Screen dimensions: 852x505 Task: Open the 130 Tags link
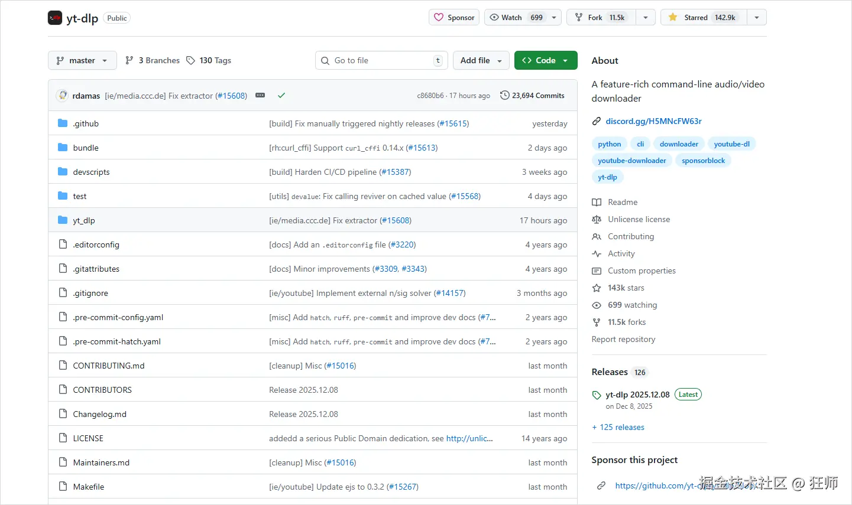tap(209, 60)
